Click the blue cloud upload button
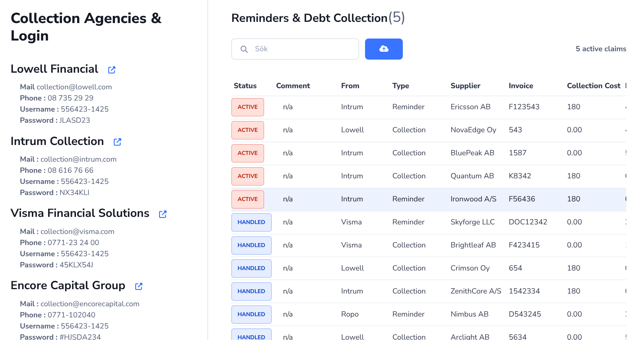This screenshot has height=340, width=643. (384, 49)
